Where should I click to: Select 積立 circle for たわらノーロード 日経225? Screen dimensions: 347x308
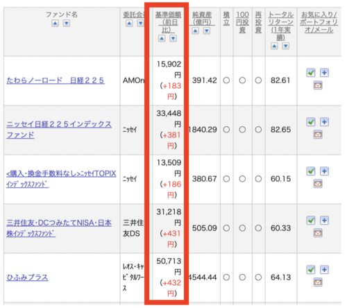click(226, 80)
